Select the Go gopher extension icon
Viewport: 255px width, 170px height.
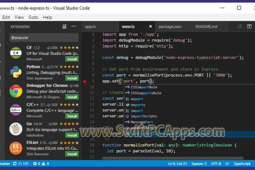click(x=16, y=129)
